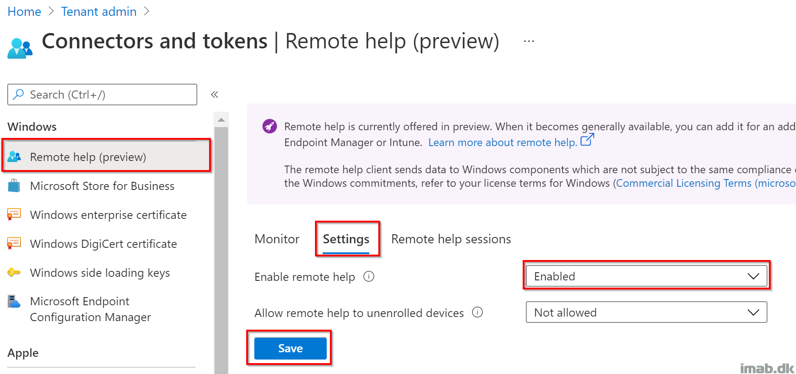Click info icon beside unenrolled devices setting

pos(477,312)
